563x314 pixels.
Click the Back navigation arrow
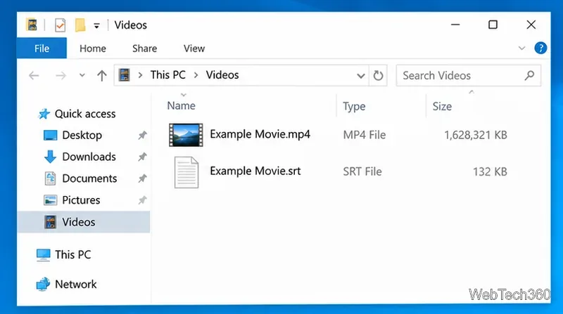pos(34,75)
